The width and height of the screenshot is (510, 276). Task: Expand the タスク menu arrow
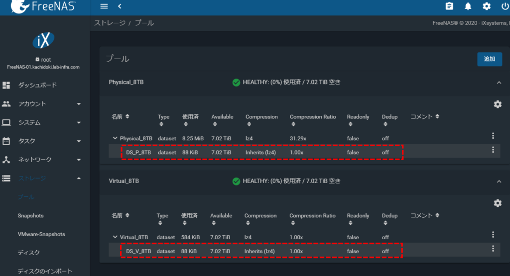coord(79,141)
